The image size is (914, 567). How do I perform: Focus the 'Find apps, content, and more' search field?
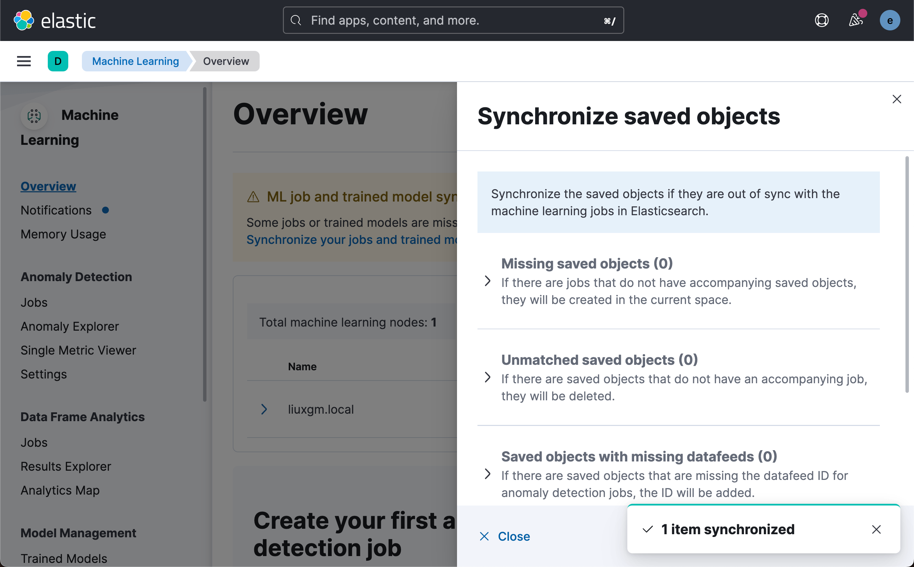(453, 20)
